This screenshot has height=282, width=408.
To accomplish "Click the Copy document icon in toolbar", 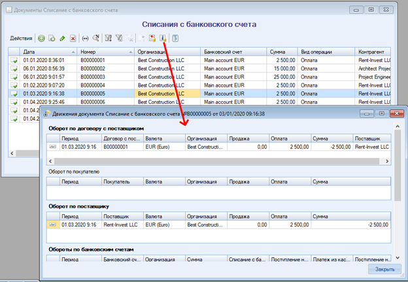I will tap(52, 39).
